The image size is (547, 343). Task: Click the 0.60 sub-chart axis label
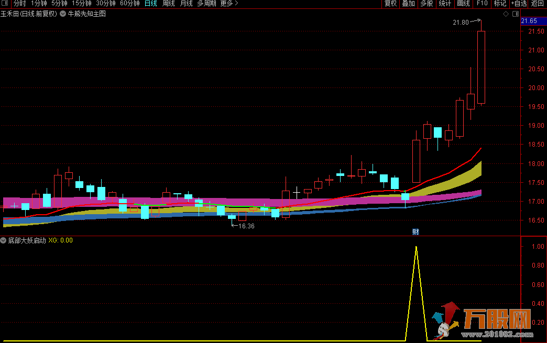tap(538, 284)
